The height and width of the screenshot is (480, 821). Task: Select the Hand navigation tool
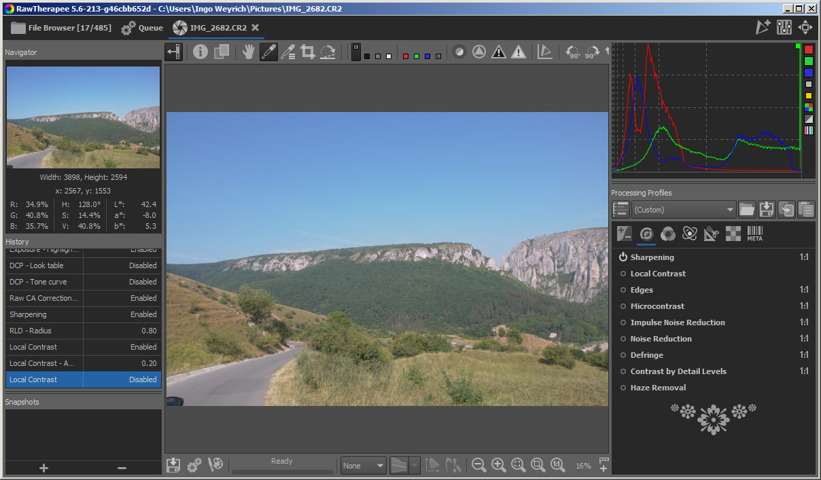pos(249,52)
